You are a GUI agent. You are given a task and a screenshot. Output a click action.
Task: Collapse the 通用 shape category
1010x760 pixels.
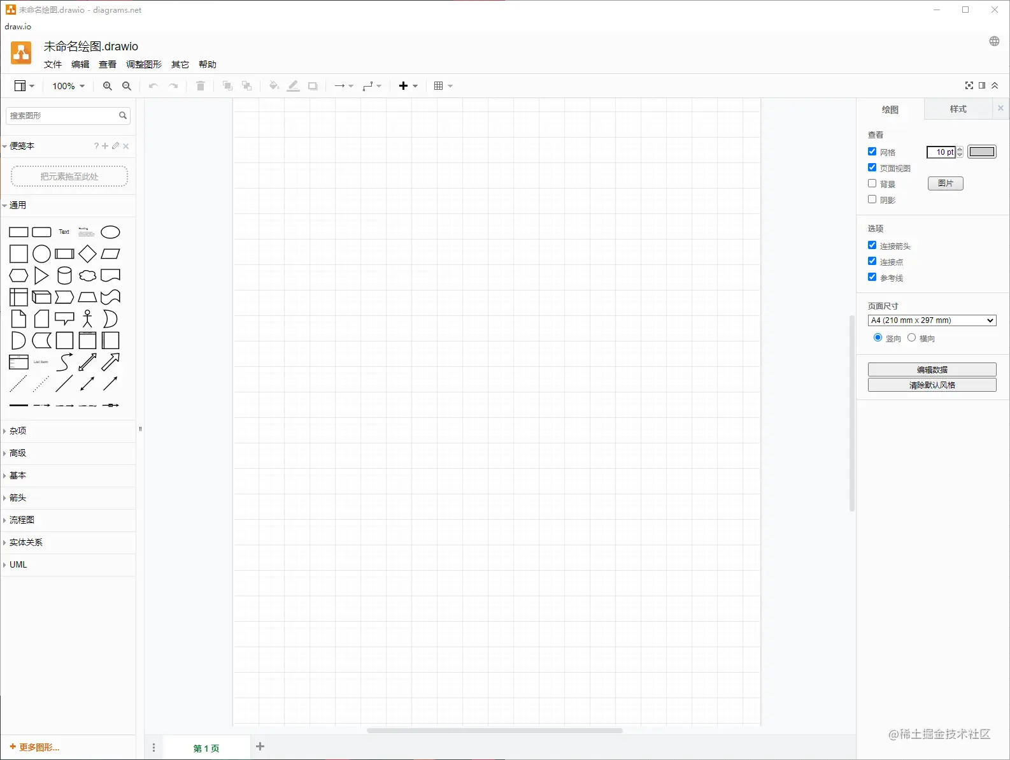[x=69, y=205]
